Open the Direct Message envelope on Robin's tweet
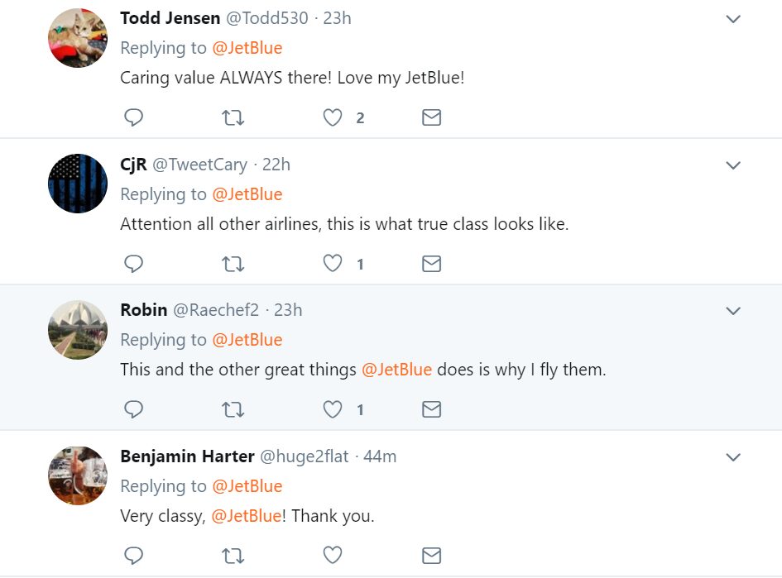The height and width of the screenshot is (578, 782). coord(431,408)
